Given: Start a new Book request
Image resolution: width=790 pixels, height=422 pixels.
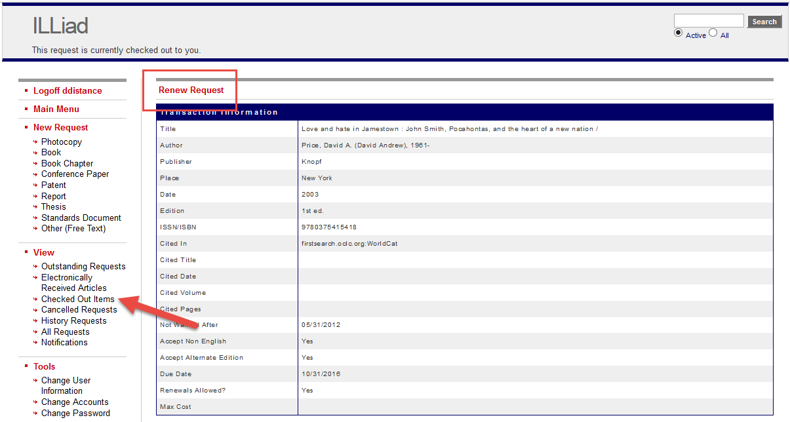Looking at the screenshot, I should point(50,152).
